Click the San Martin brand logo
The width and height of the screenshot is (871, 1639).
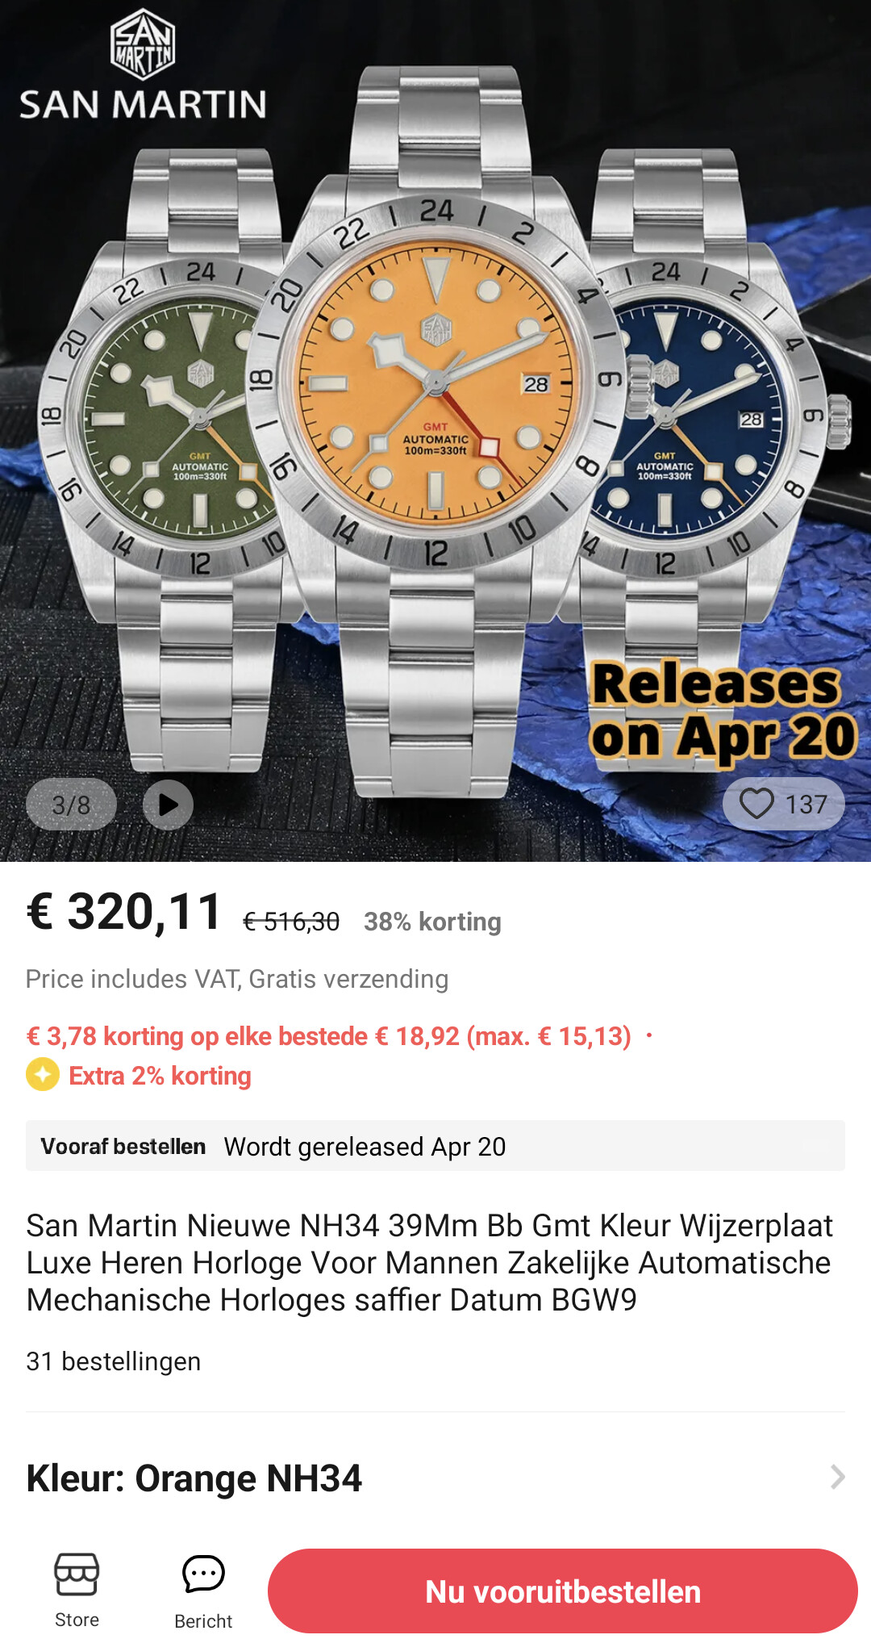point(143,66)
